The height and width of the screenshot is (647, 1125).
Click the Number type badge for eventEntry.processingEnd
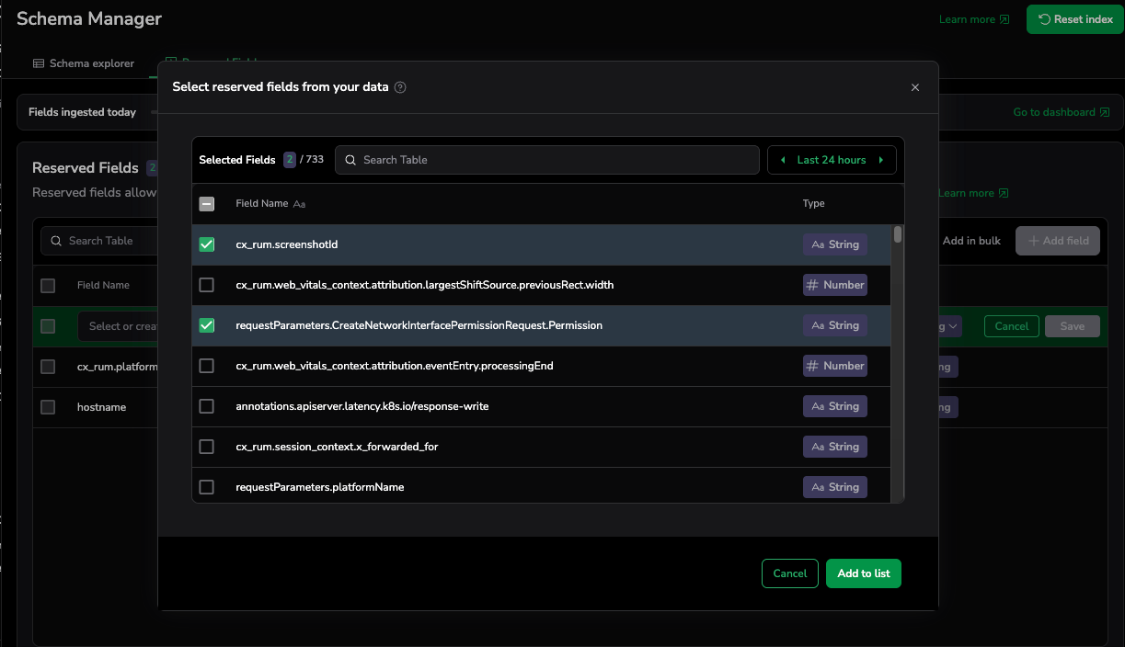click(x=835, y=366)
